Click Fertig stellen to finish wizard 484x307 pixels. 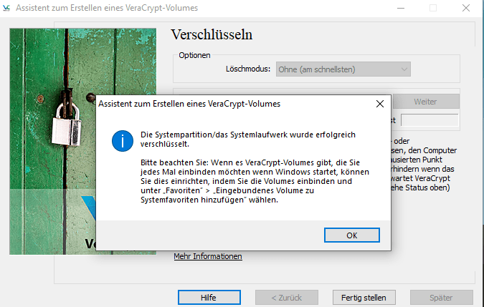coord(364,298)
